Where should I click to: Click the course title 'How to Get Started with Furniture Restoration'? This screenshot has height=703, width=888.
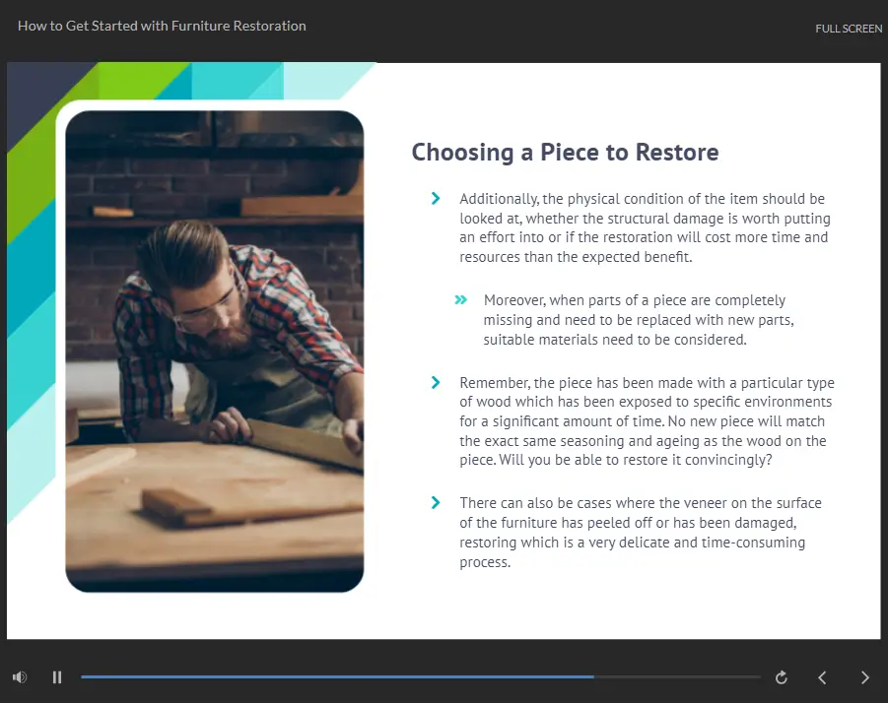tap(162, 26)
